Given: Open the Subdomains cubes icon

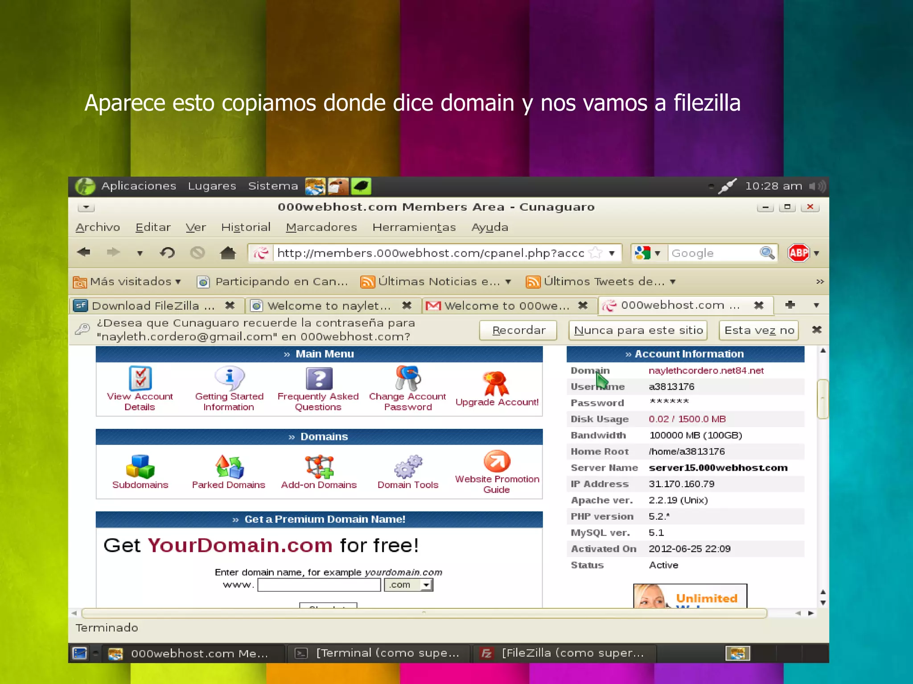Looking at the screenshot, I should [x=140, y=466].
